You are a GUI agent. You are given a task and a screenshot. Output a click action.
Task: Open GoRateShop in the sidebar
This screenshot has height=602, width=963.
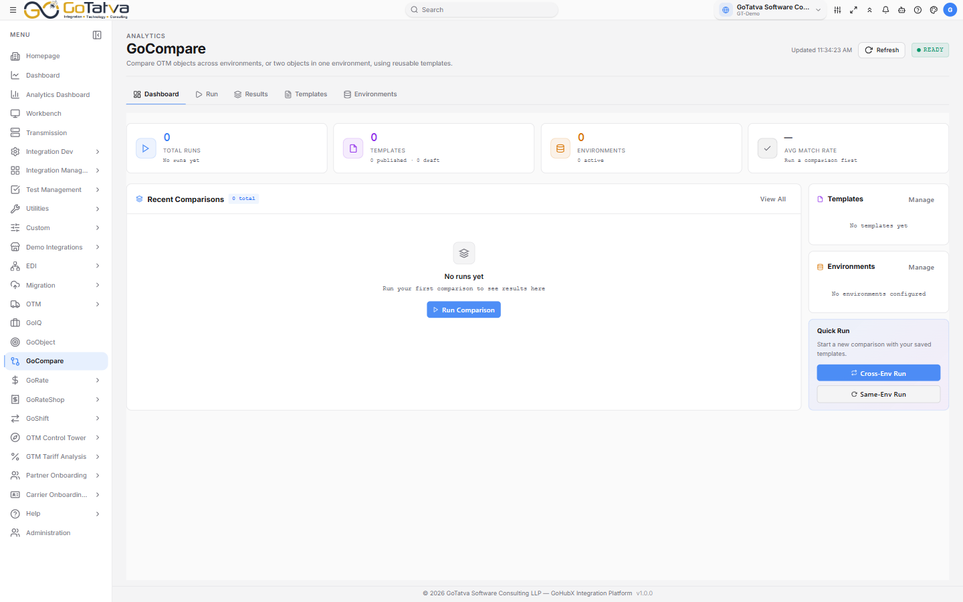56,400
